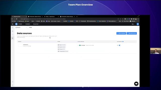This screenshot has height=90, width=161.
Task: Click the speaker webcam thumbnail
Action: [x=155, y=51]
